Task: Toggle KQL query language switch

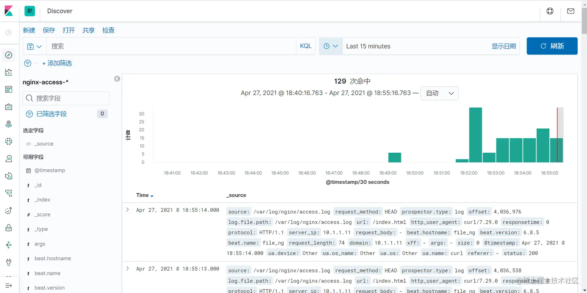Action: pos(306,46)
